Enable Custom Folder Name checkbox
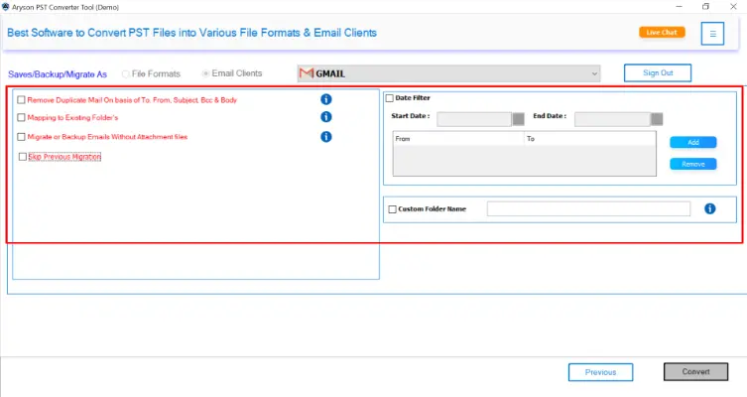The width and height of the screenshot is (747, 397). (x=392, y=209)
